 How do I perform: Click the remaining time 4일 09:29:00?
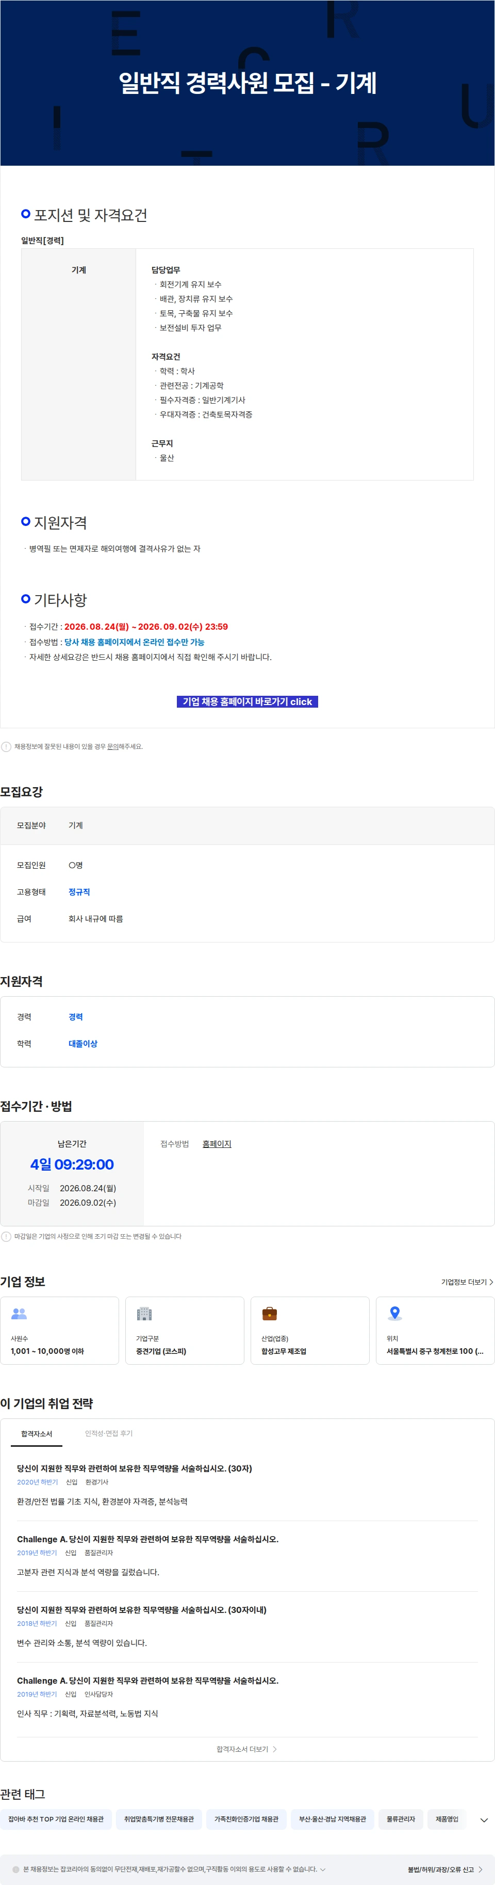pyautogui.click(x=72, y=1164)
